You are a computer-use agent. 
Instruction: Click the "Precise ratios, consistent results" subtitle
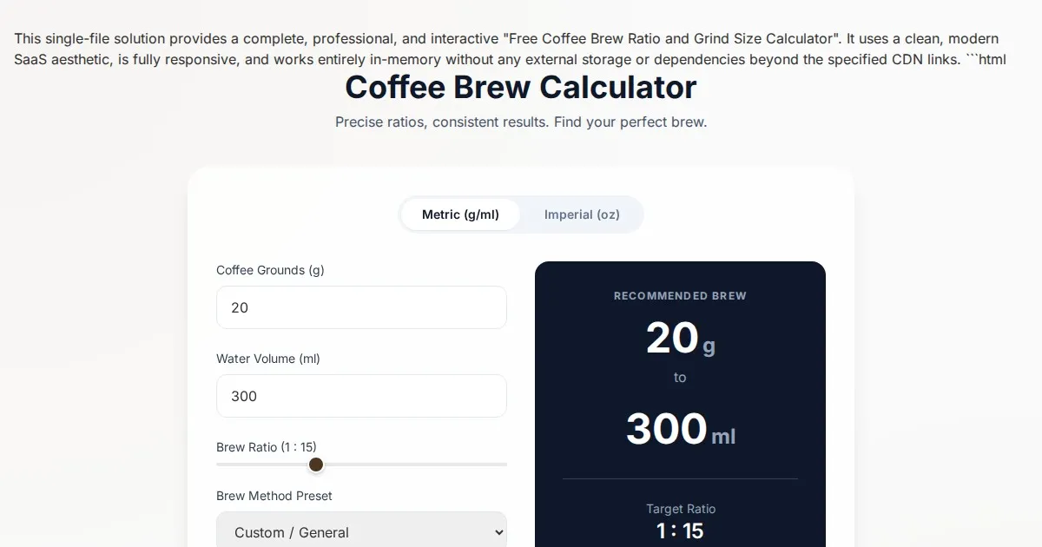521,122
